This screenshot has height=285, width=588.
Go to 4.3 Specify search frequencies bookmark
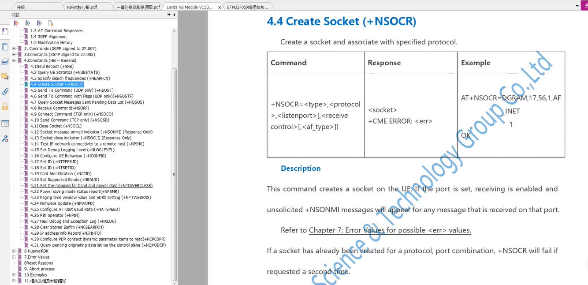[70, 79]
